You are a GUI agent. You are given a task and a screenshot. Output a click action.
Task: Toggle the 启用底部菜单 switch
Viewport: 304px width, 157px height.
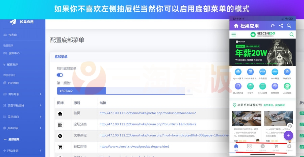tap(60, 75)
